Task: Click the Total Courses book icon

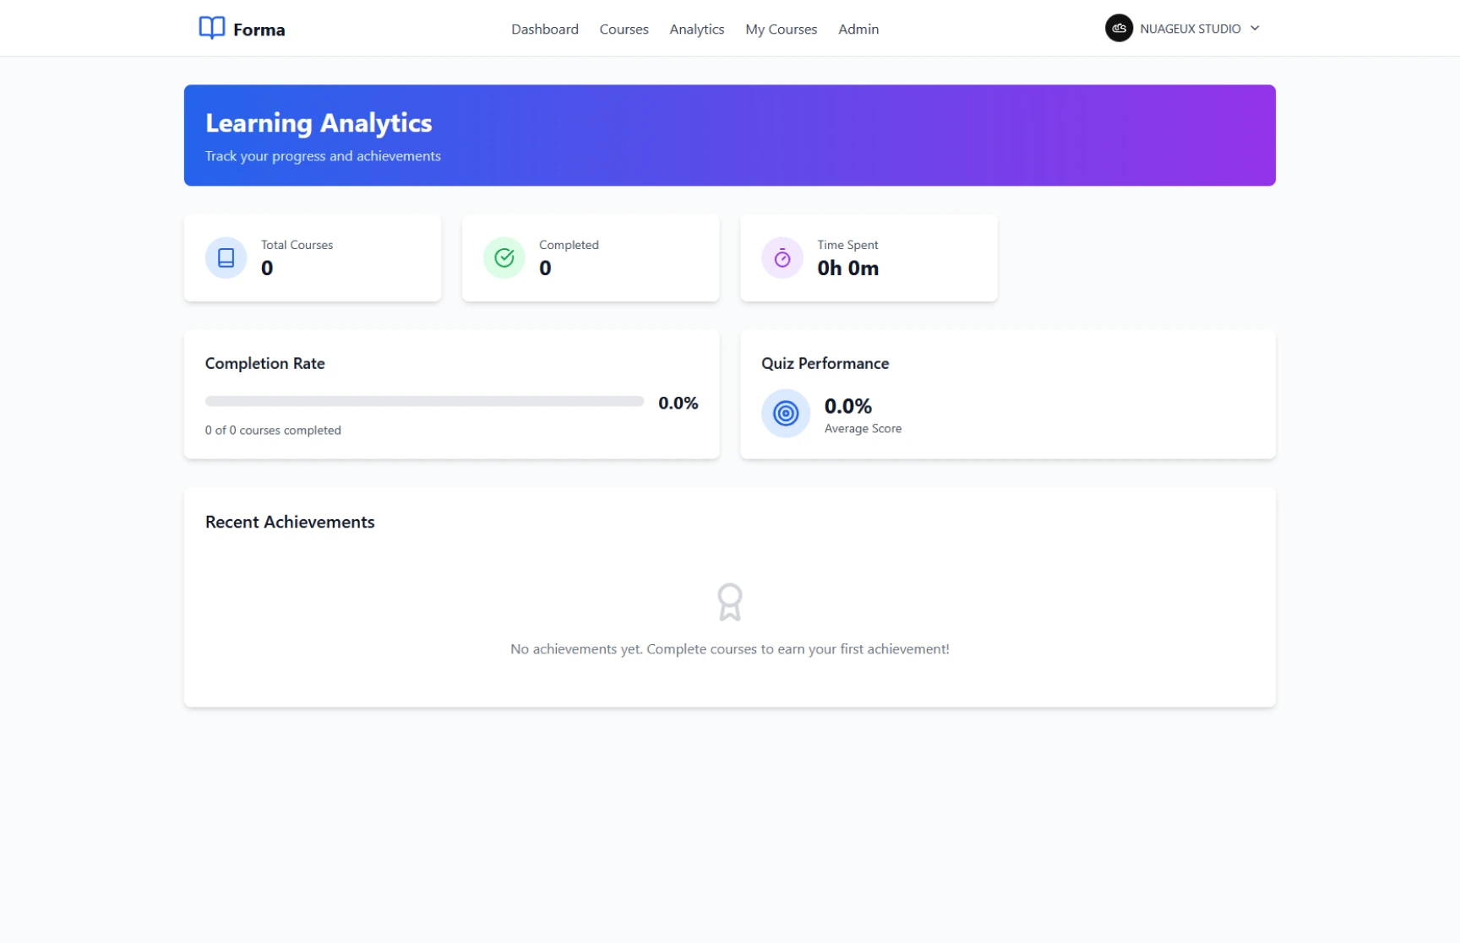Action: [x=226, y=257]
